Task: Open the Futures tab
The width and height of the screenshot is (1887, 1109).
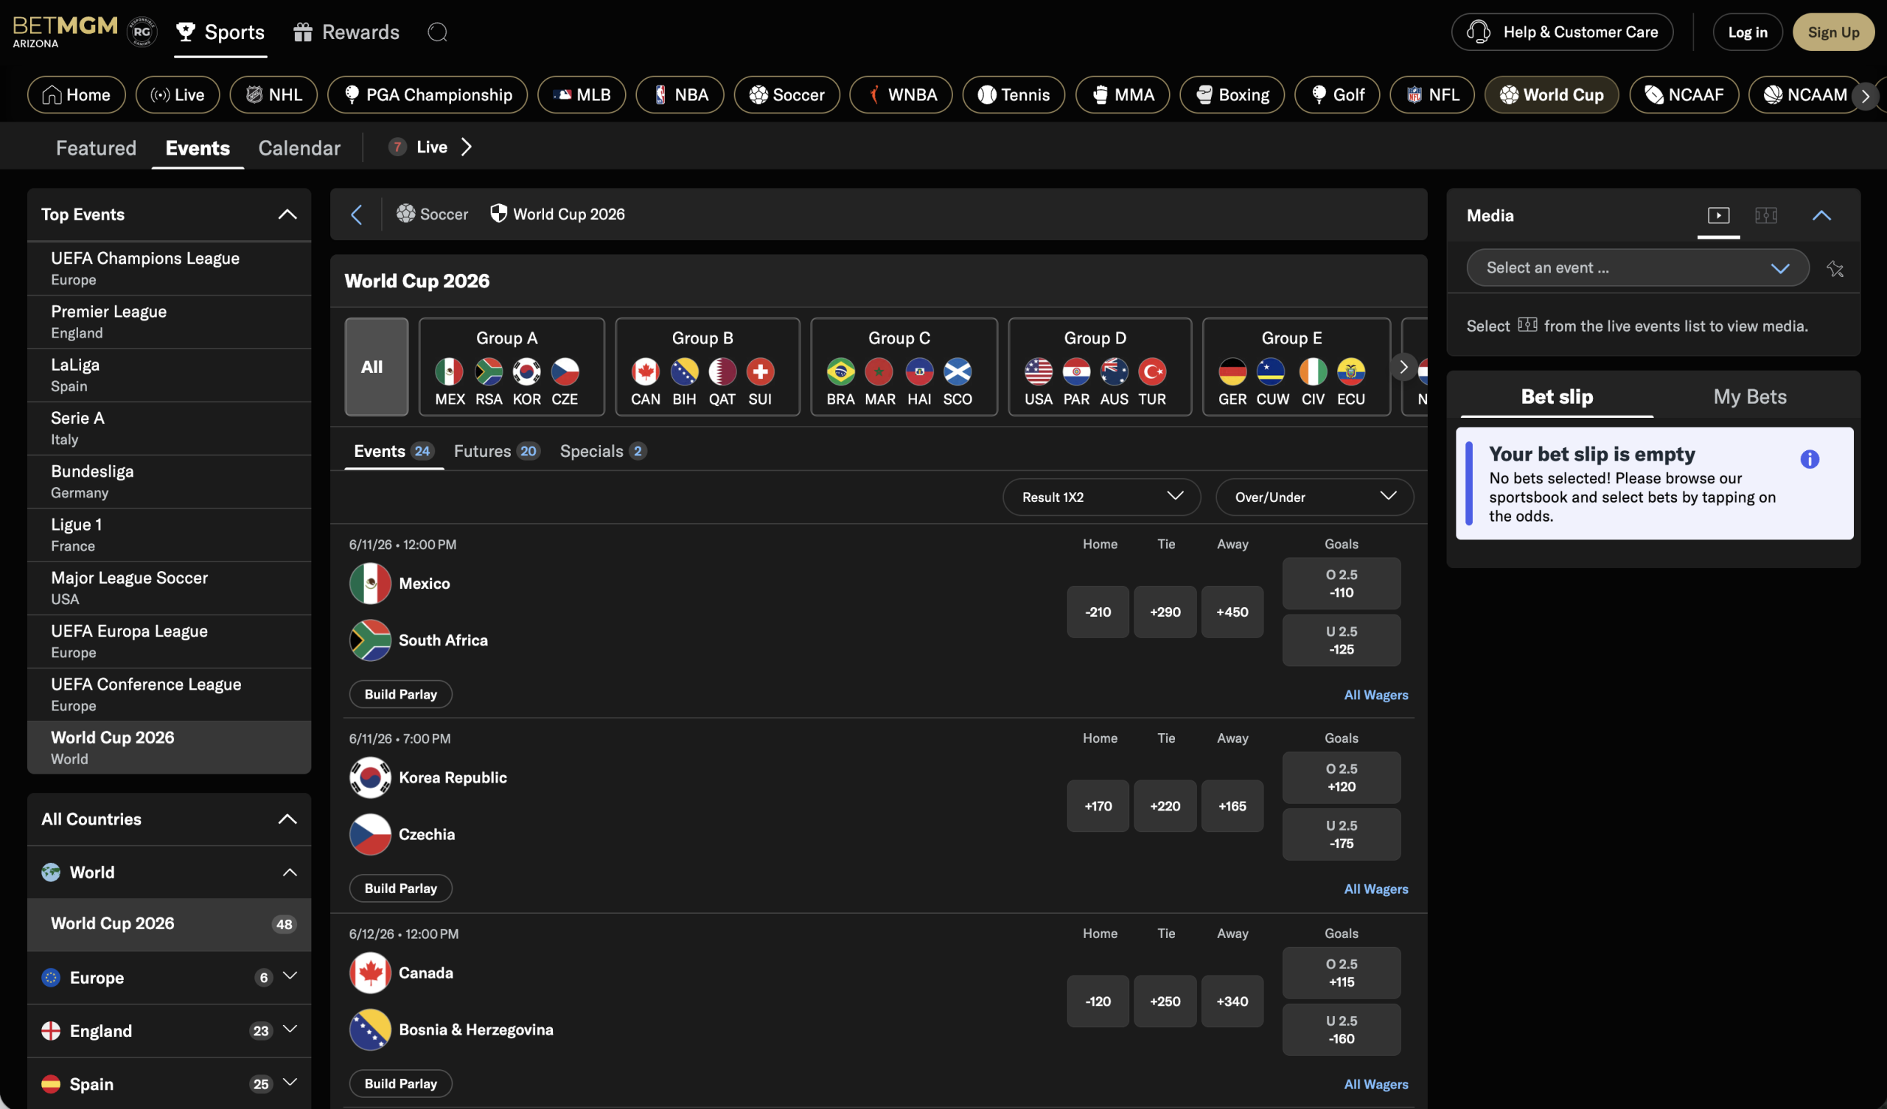Action: pyautogui.click(x=498, y=451)
